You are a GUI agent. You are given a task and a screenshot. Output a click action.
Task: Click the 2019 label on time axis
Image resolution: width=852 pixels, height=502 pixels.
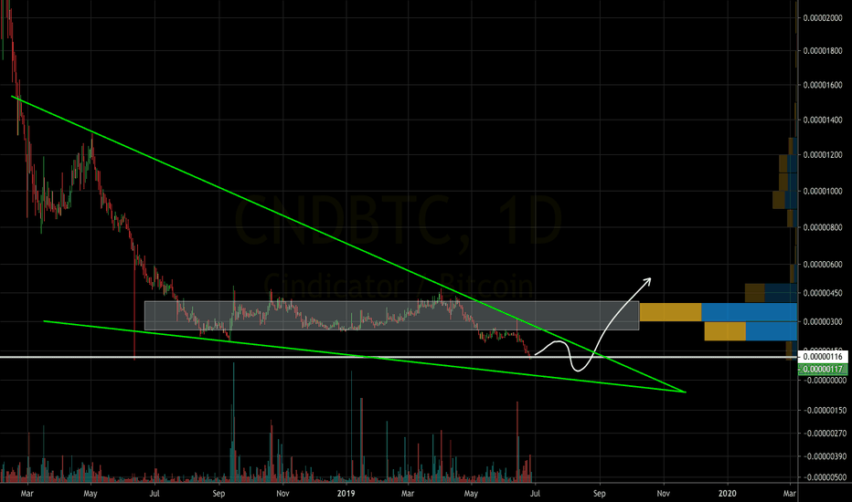[x=346, y=493]
